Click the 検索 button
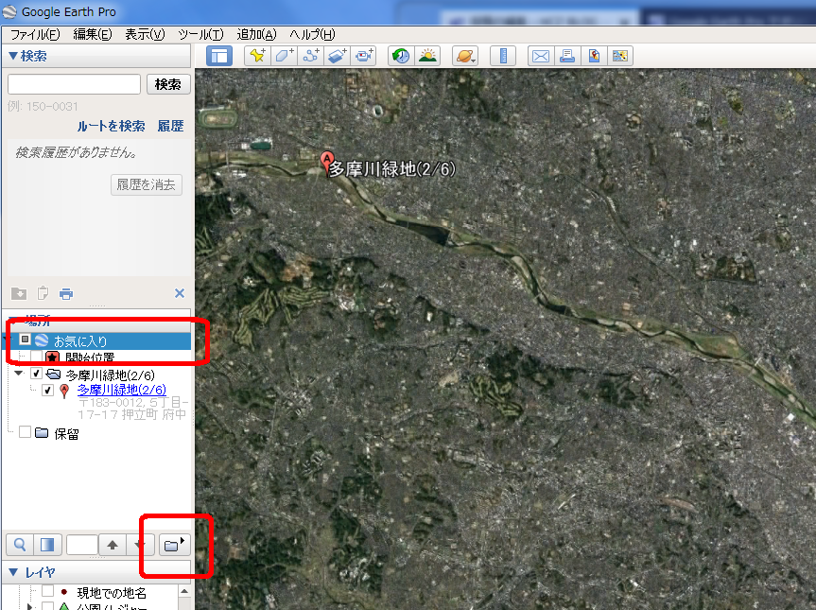 [168, 84]
